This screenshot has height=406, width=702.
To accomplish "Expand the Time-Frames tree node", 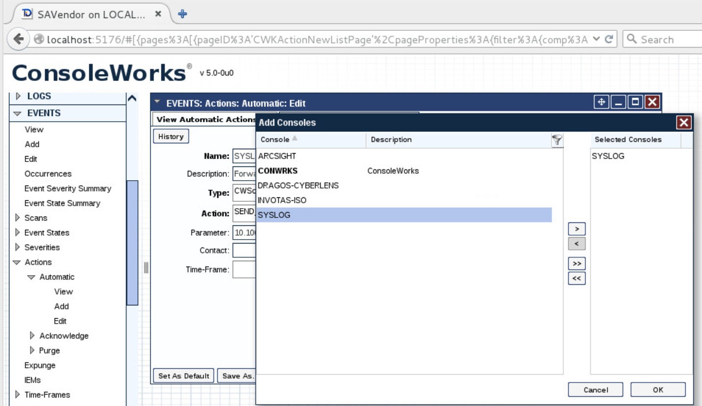I will [x=18, y=395].
